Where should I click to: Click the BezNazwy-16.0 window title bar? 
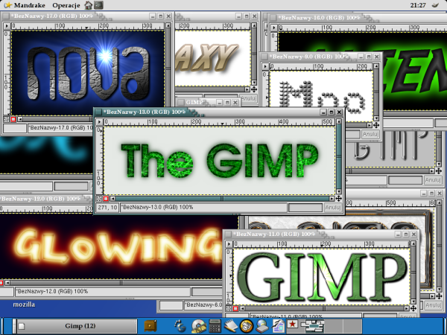pyautogui.click(x=358, y=18)
